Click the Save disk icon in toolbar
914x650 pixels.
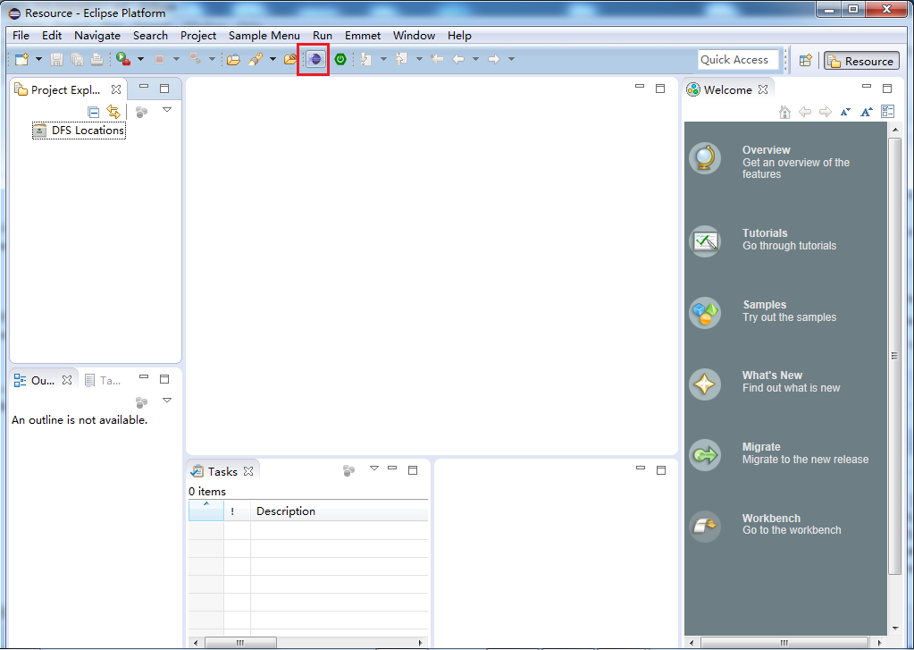point(56,59)
